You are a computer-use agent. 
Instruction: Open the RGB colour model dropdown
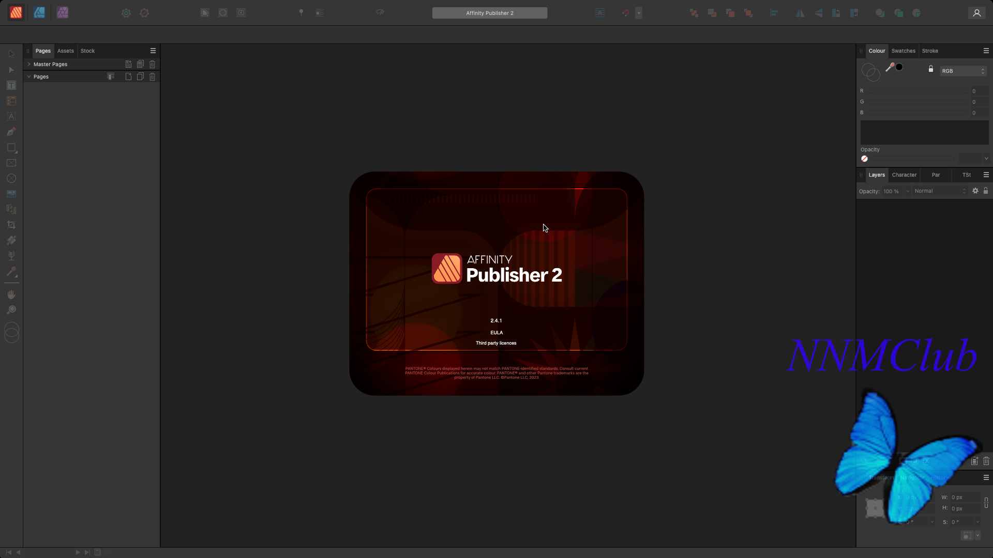(963, 71)
